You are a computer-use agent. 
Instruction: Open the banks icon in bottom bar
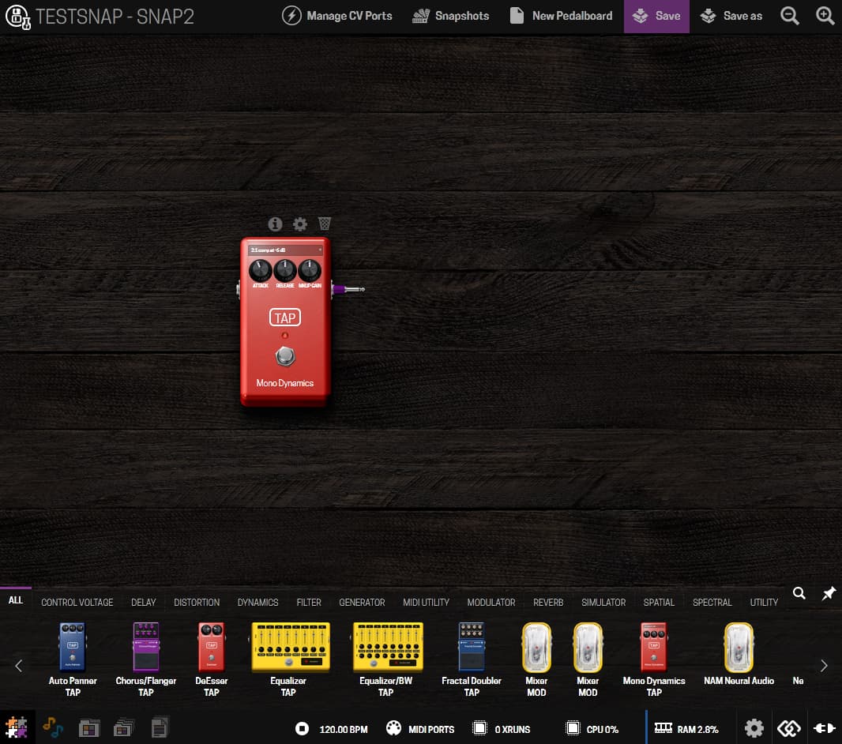[x=123, y=728]
